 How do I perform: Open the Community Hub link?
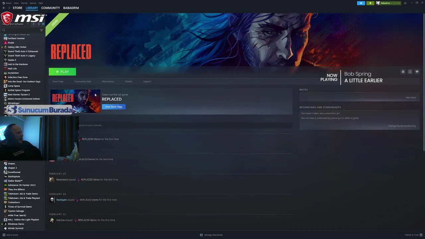pyautogui.click(x=83, y=81)
